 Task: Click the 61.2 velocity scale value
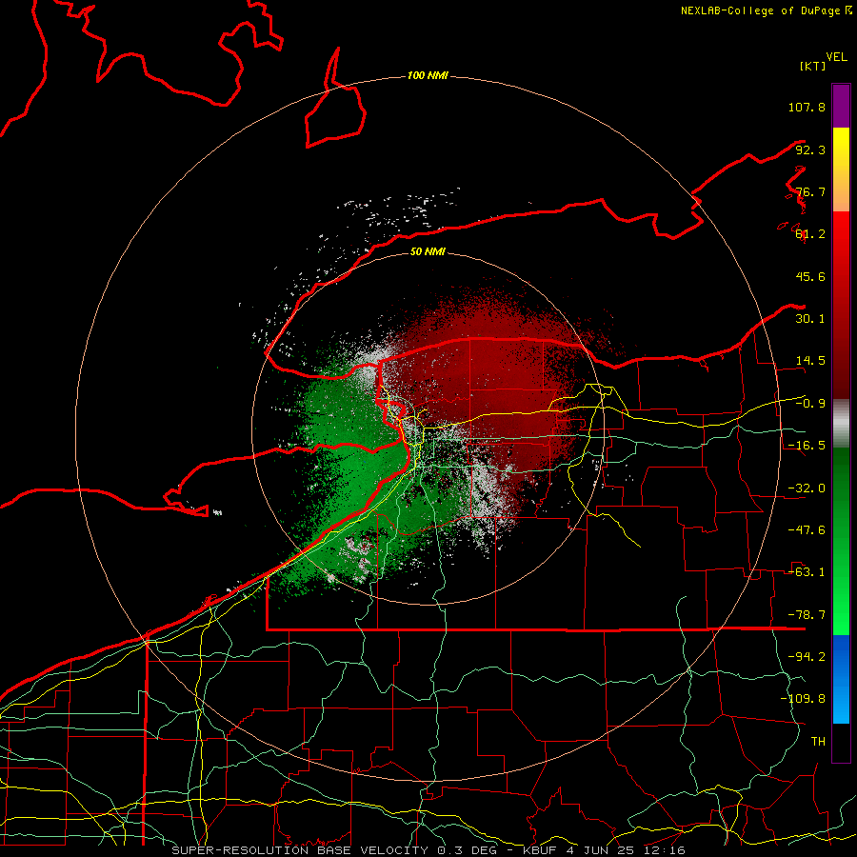[x=810, y=234]
